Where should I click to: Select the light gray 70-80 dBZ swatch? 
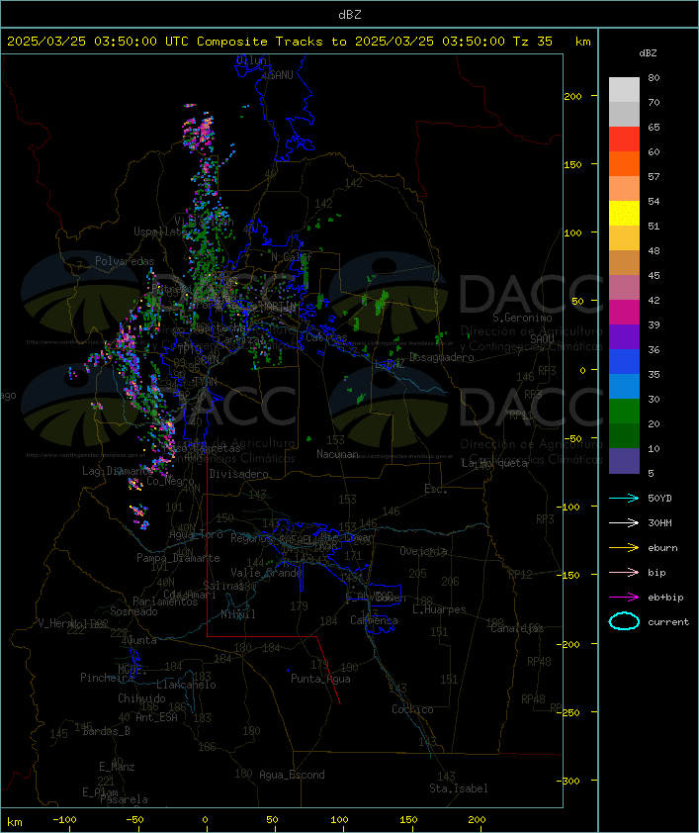click(624, 89)
